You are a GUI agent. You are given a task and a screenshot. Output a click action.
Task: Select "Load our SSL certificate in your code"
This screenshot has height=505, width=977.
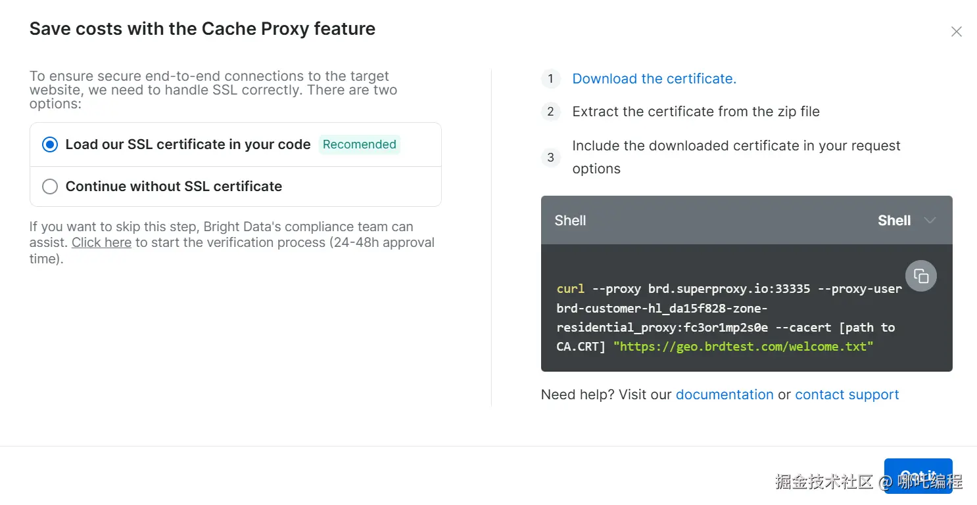(x=50, y=144)
